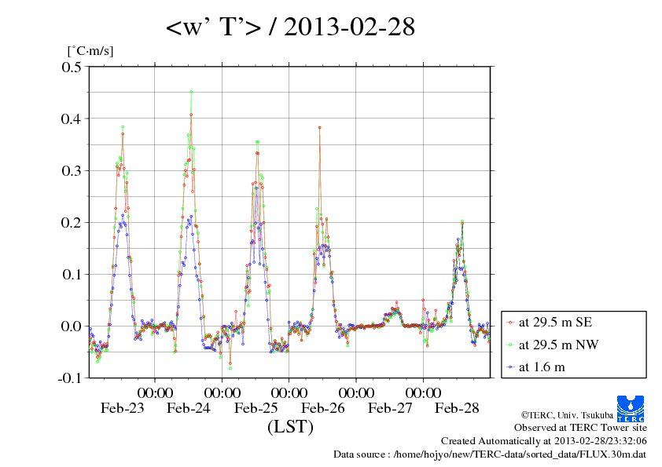Select the '[°C·m/s]' unit label

(90, 51)
